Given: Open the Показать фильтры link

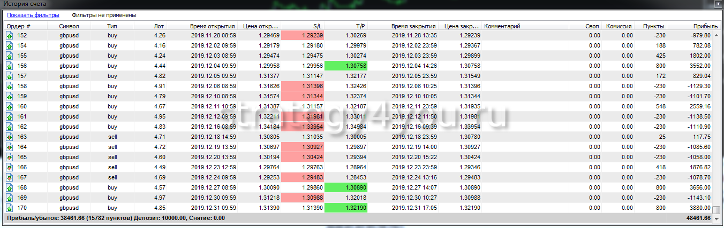Looking at the screenshot, I should point(33,15).
